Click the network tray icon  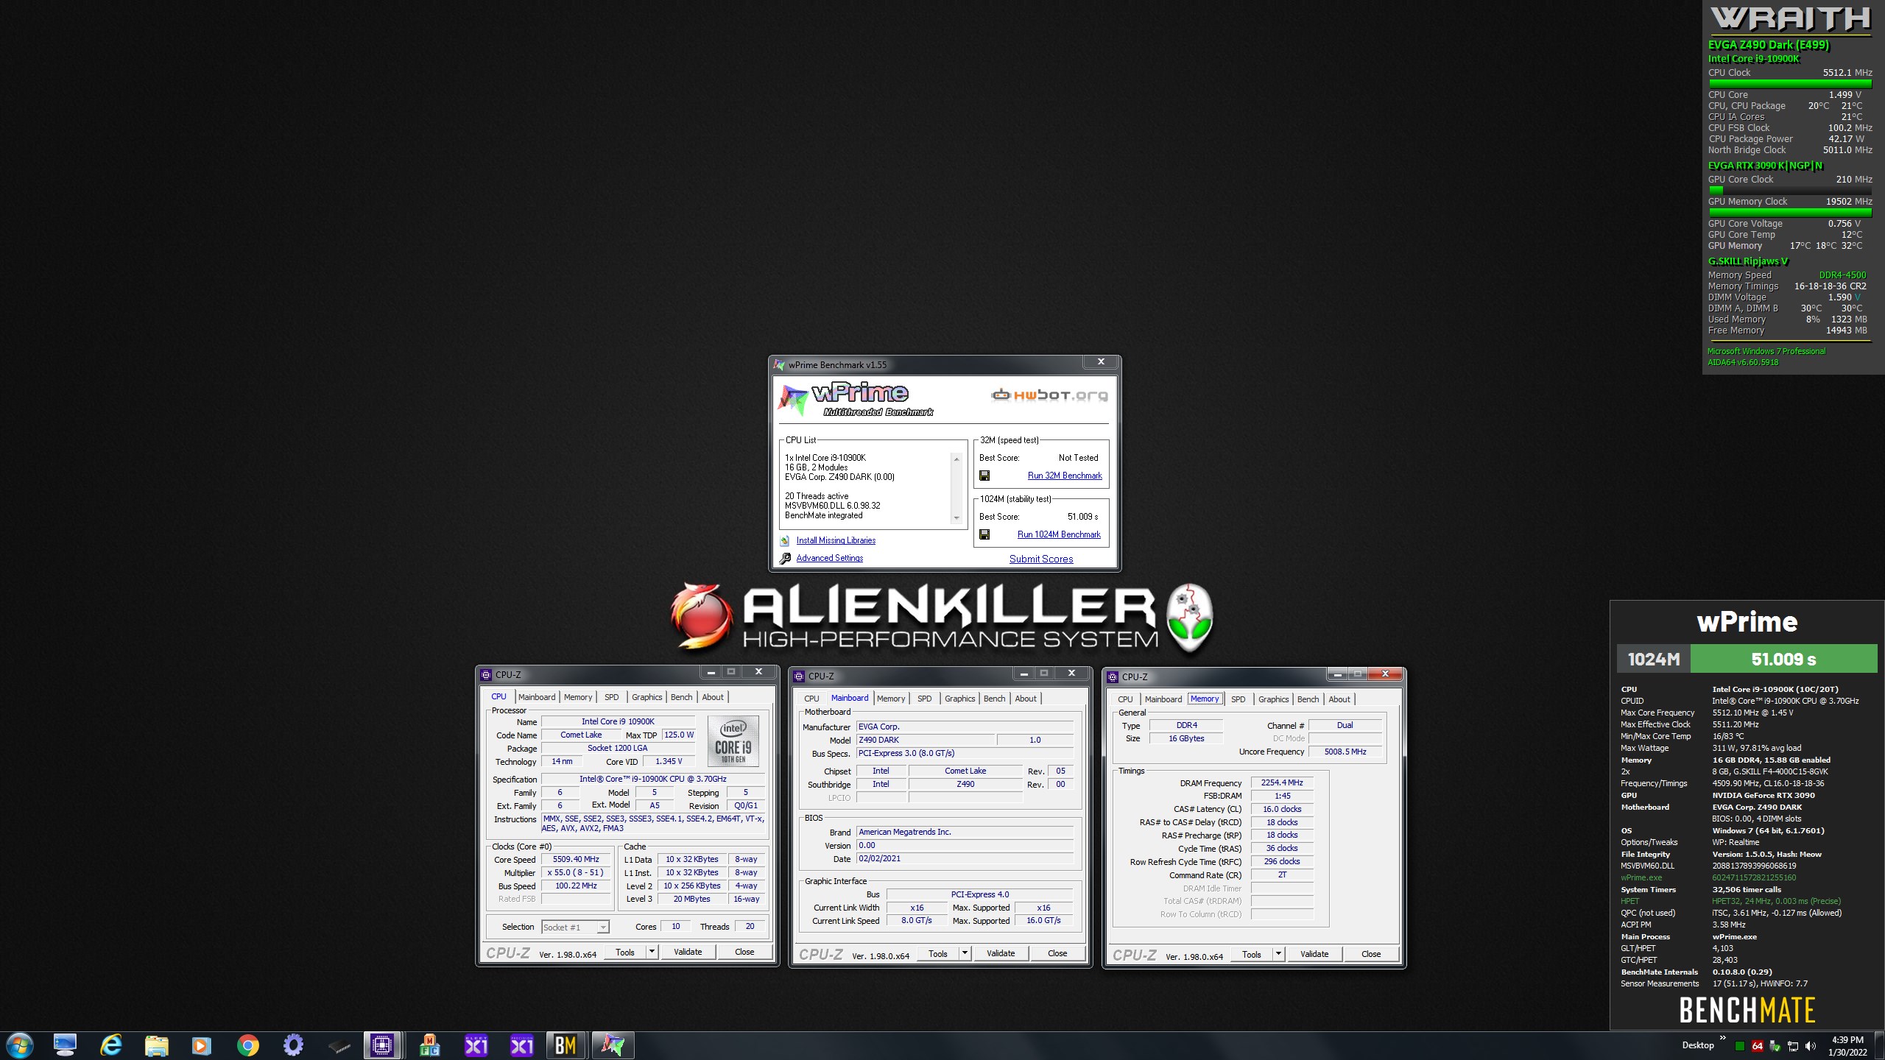coord(1793,1046)
